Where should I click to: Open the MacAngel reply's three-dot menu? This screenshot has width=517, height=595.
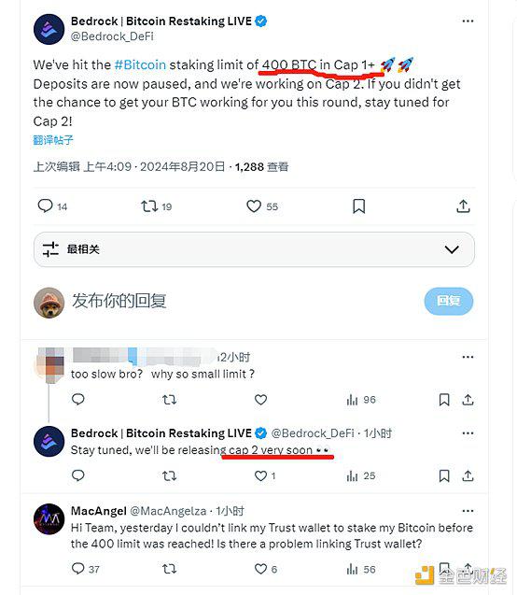point(468,511)
